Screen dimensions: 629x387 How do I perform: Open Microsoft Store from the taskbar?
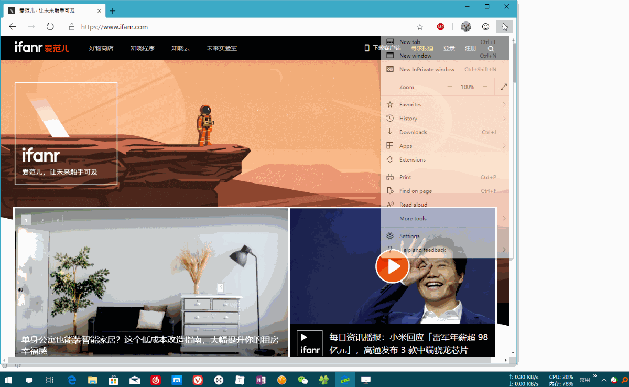coord(114,380)
